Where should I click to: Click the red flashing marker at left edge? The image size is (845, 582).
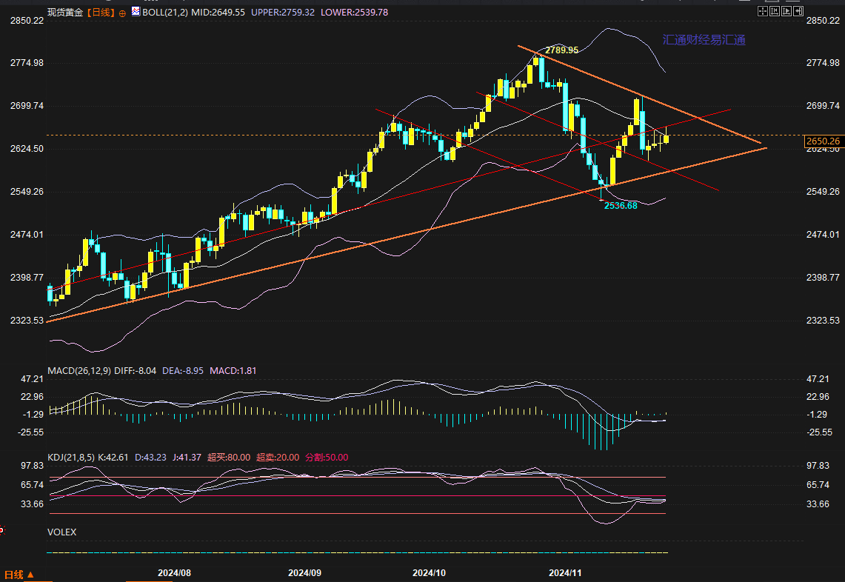[x=1, y=531]
